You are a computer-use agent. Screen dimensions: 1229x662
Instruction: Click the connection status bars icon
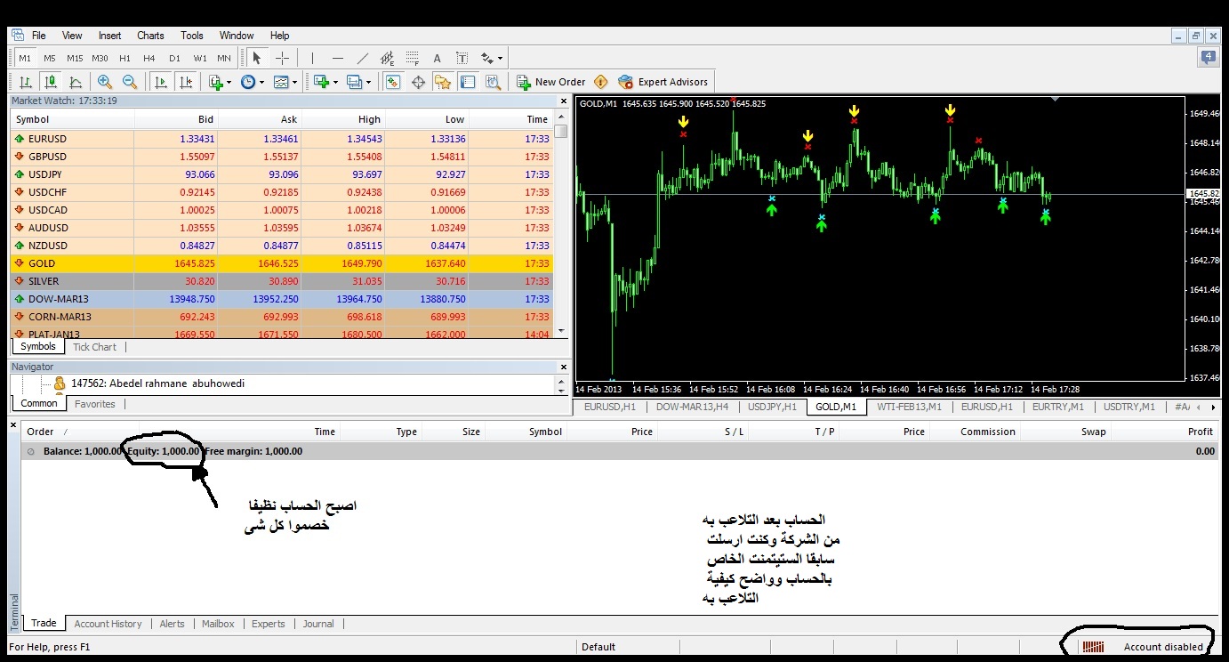[x=1094, y=647]
